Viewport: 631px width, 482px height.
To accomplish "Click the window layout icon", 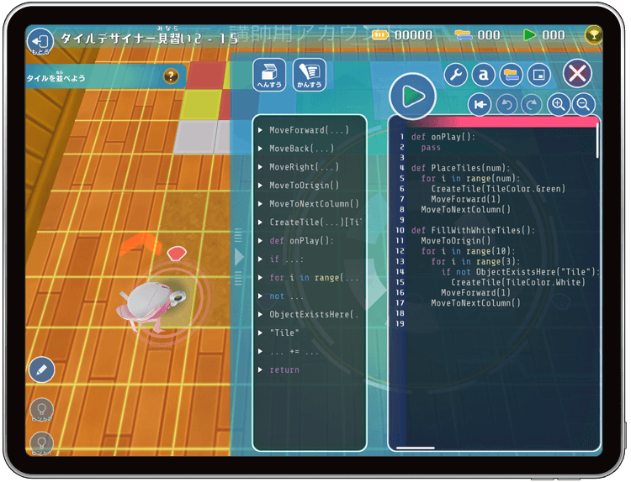I will (x=538, y=75).
